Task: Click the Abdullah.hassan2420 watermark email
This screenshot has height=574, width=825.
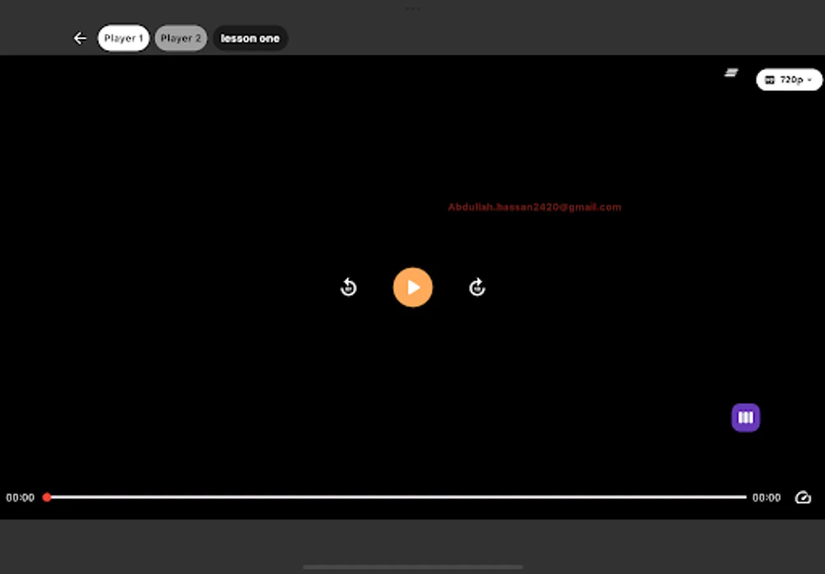Action: pyautogui.click(x=535, y=207)
